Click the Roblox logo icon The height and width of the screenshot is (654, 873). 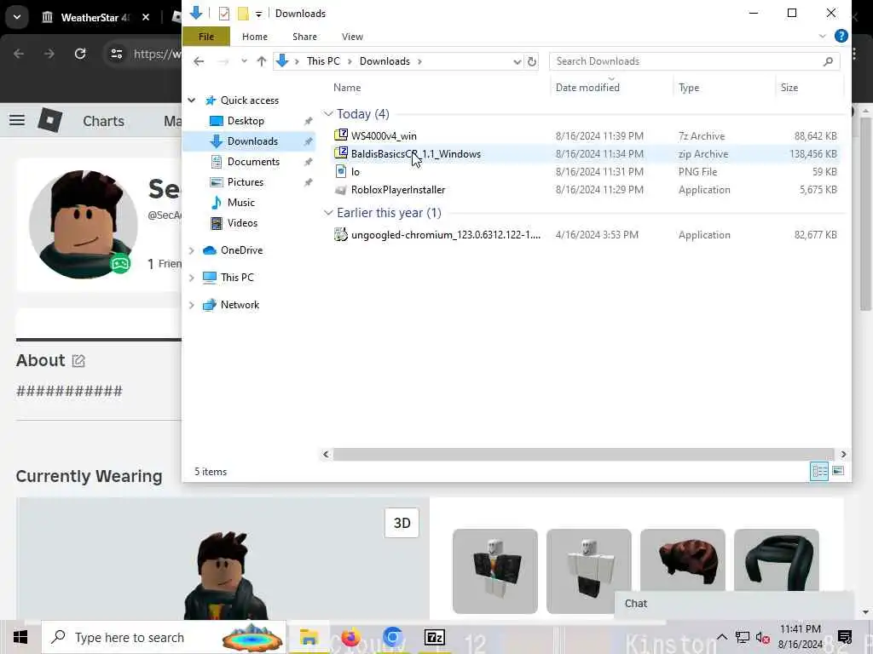tap(49, 120)
